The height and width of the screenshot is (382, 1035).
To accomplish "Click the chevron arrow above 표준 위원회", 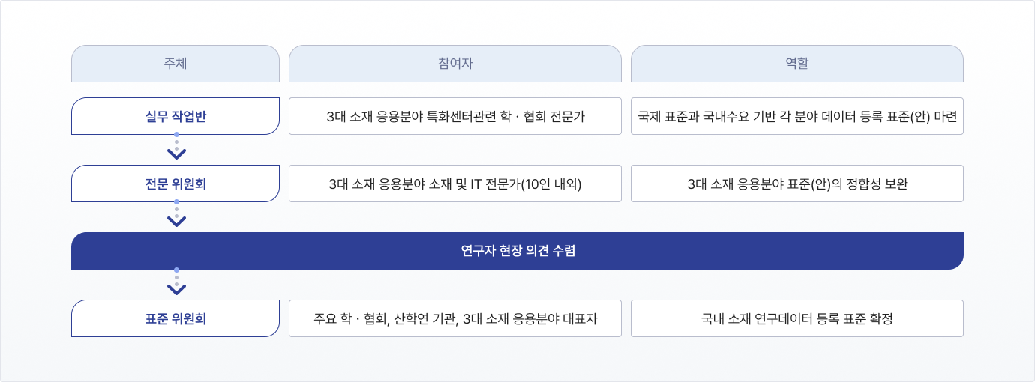I will (176, 289).
